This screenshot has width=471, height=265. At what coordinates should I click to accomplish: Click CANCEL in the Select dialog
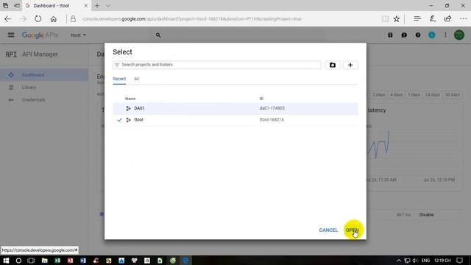click(x=328, y=230)
